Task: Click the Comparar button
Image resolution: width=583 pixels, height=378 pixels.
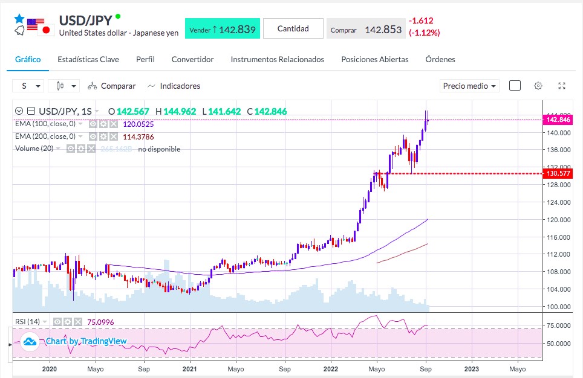Action: tap(111, 86)
